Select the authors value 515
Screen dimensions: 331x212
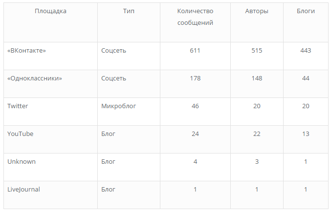pyautogui.click(x=257, y=51)
